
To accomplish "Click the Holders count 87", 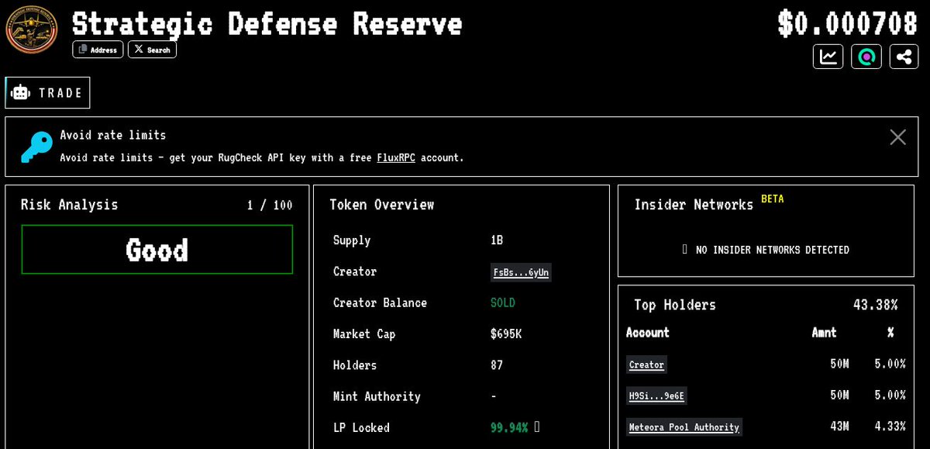I will point(497,365).
